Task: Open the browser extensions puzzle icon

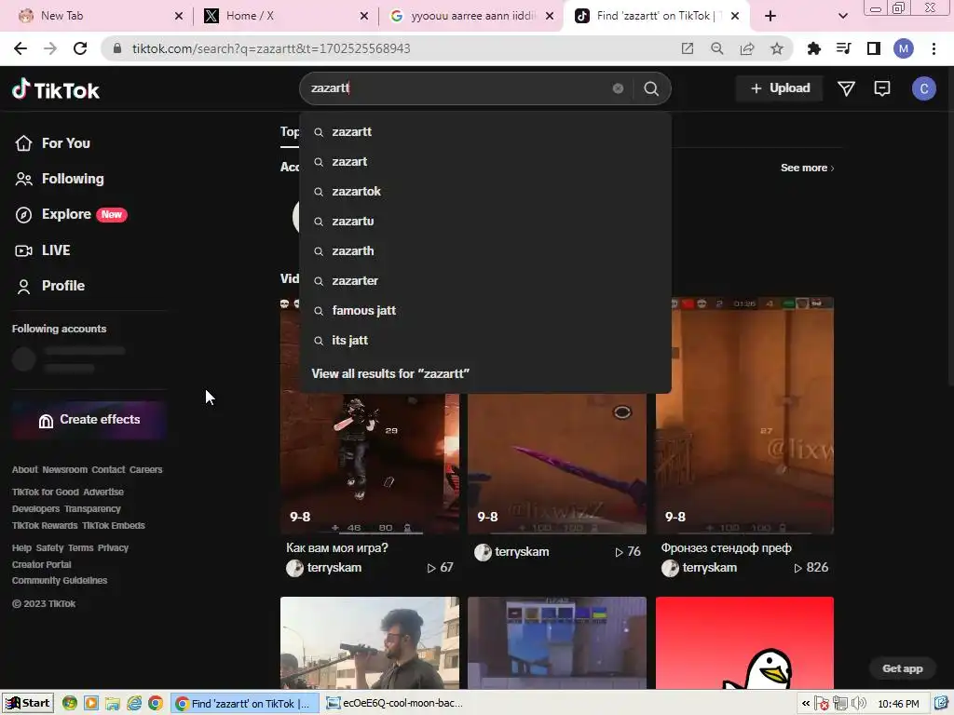Action: pos(813,48)
